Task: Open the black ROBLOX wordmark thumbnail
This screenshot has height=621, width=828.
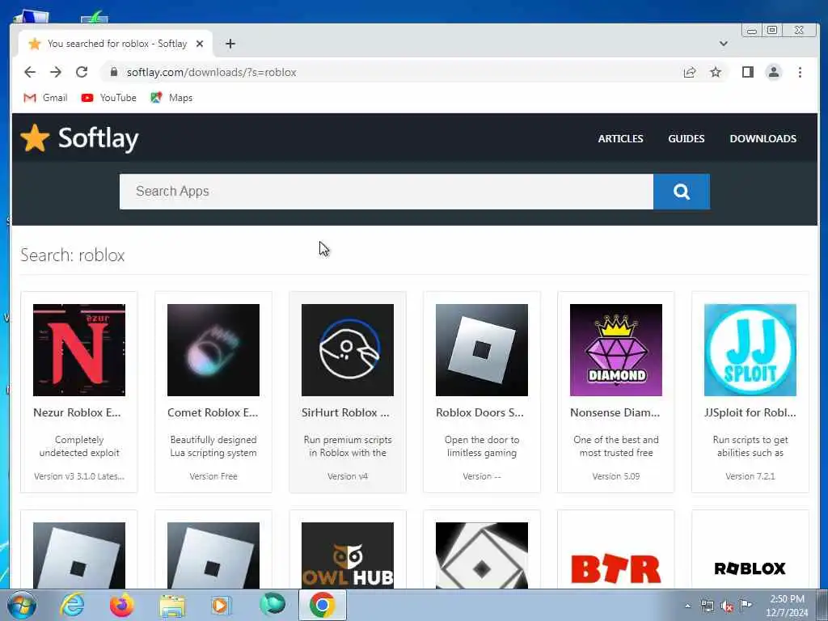Action: pos(750,556)
